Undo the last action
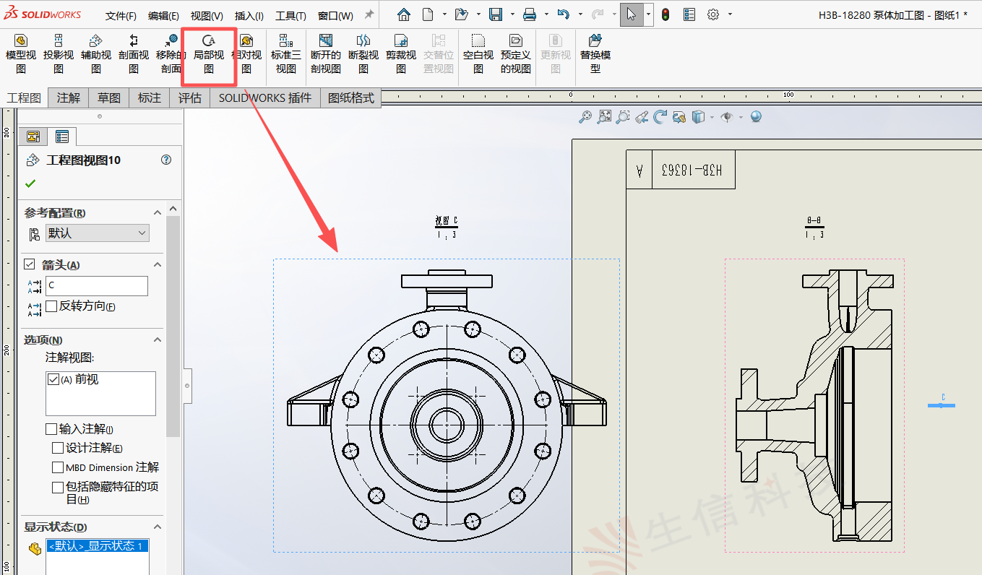 [x=564, y=14]
